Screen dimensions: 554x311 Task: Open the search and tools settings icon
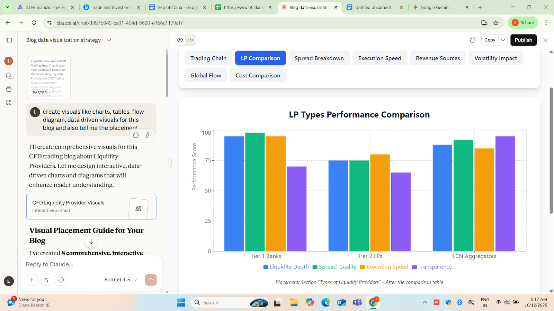click(x=46, y=280)
